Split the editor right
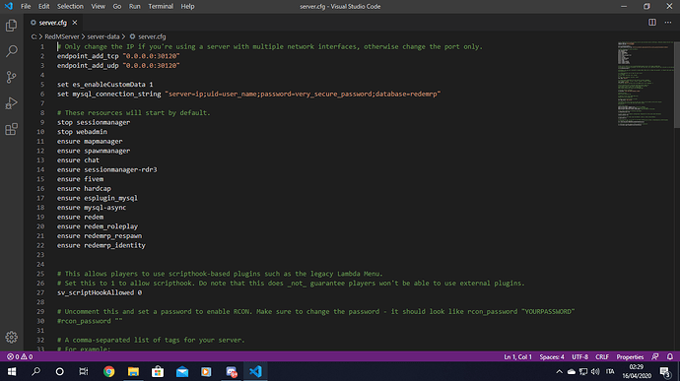 [x=651, y=22]
